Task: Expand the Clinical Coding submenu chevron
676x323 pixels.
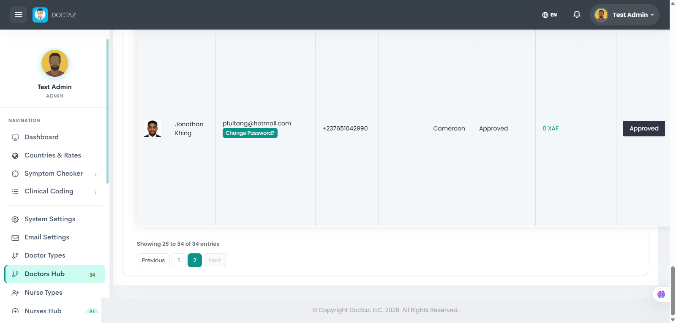Action: click(95, 193)
